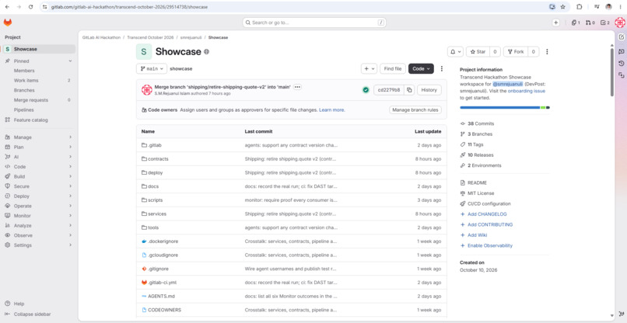Expand the Deploy sidebar section

pyautogui.click(x=70, y=196)
